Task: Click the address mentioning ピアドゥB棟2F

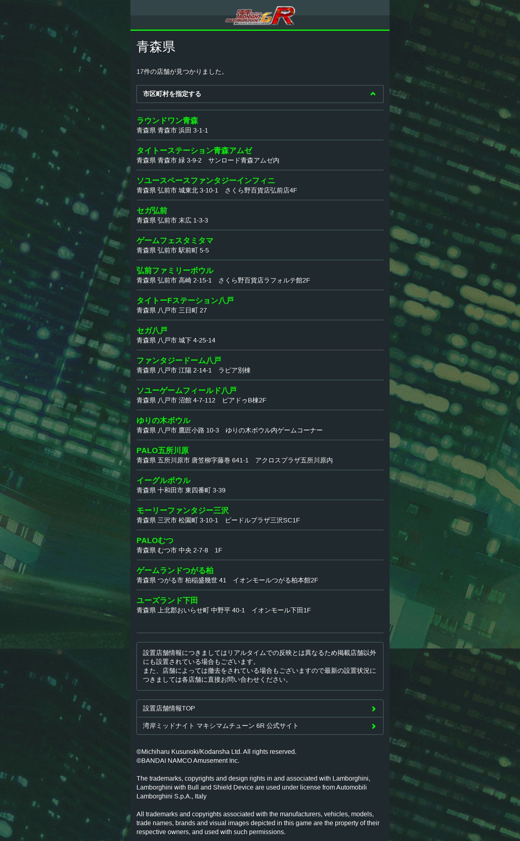Action: point(202,400)
